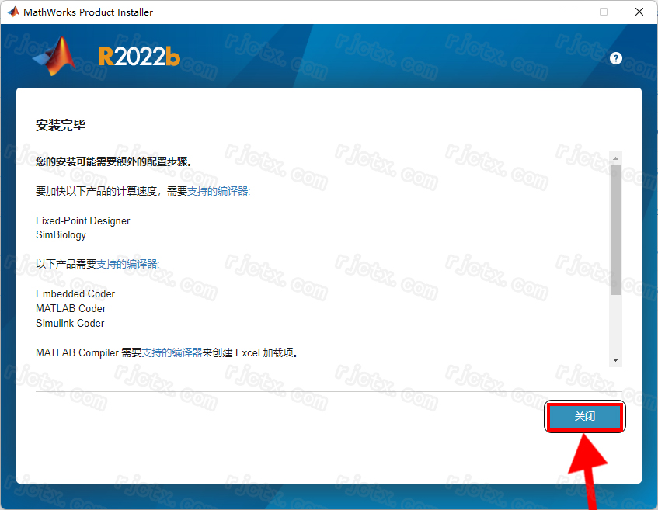This screenshot has height=510, width=658.
Task: Click the scrollbar down arrow
Action: coord(615,360)
